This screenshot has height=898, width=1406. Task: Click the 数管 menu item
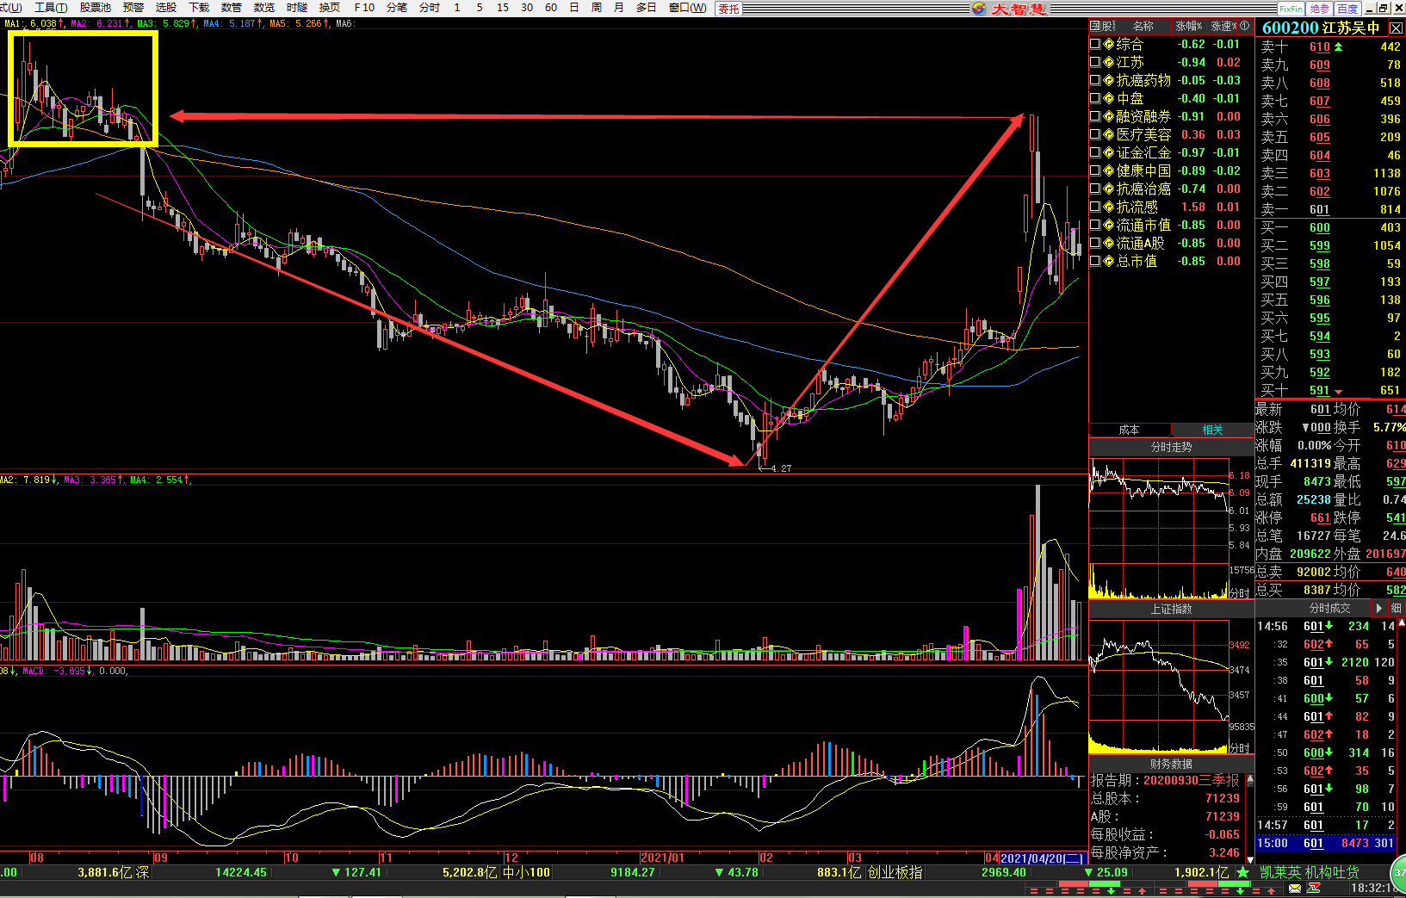click(x=232, y=8)
